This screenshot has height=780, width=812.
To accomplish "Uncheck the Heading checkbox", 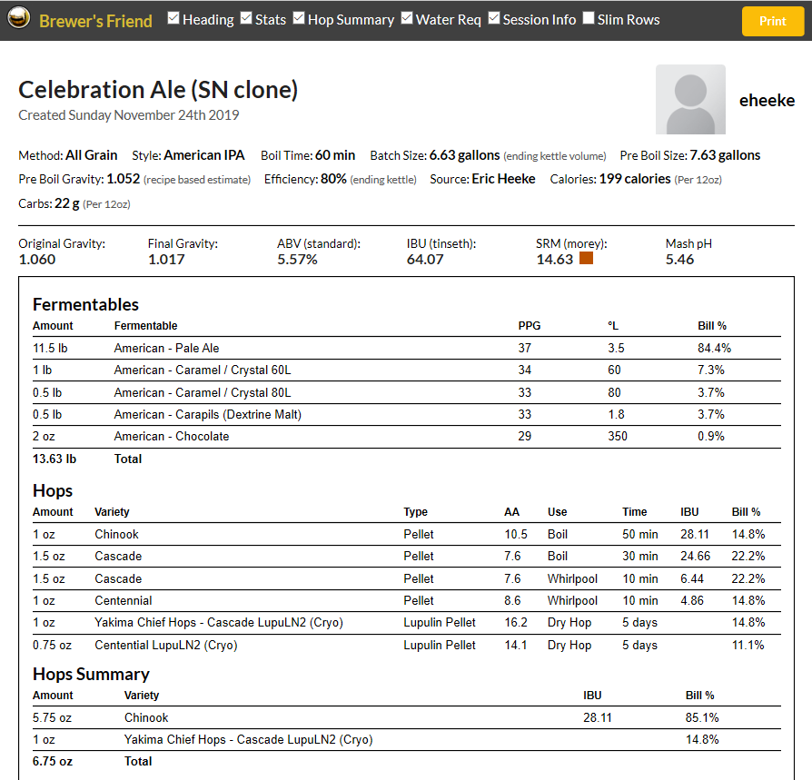I will (173, 19).
